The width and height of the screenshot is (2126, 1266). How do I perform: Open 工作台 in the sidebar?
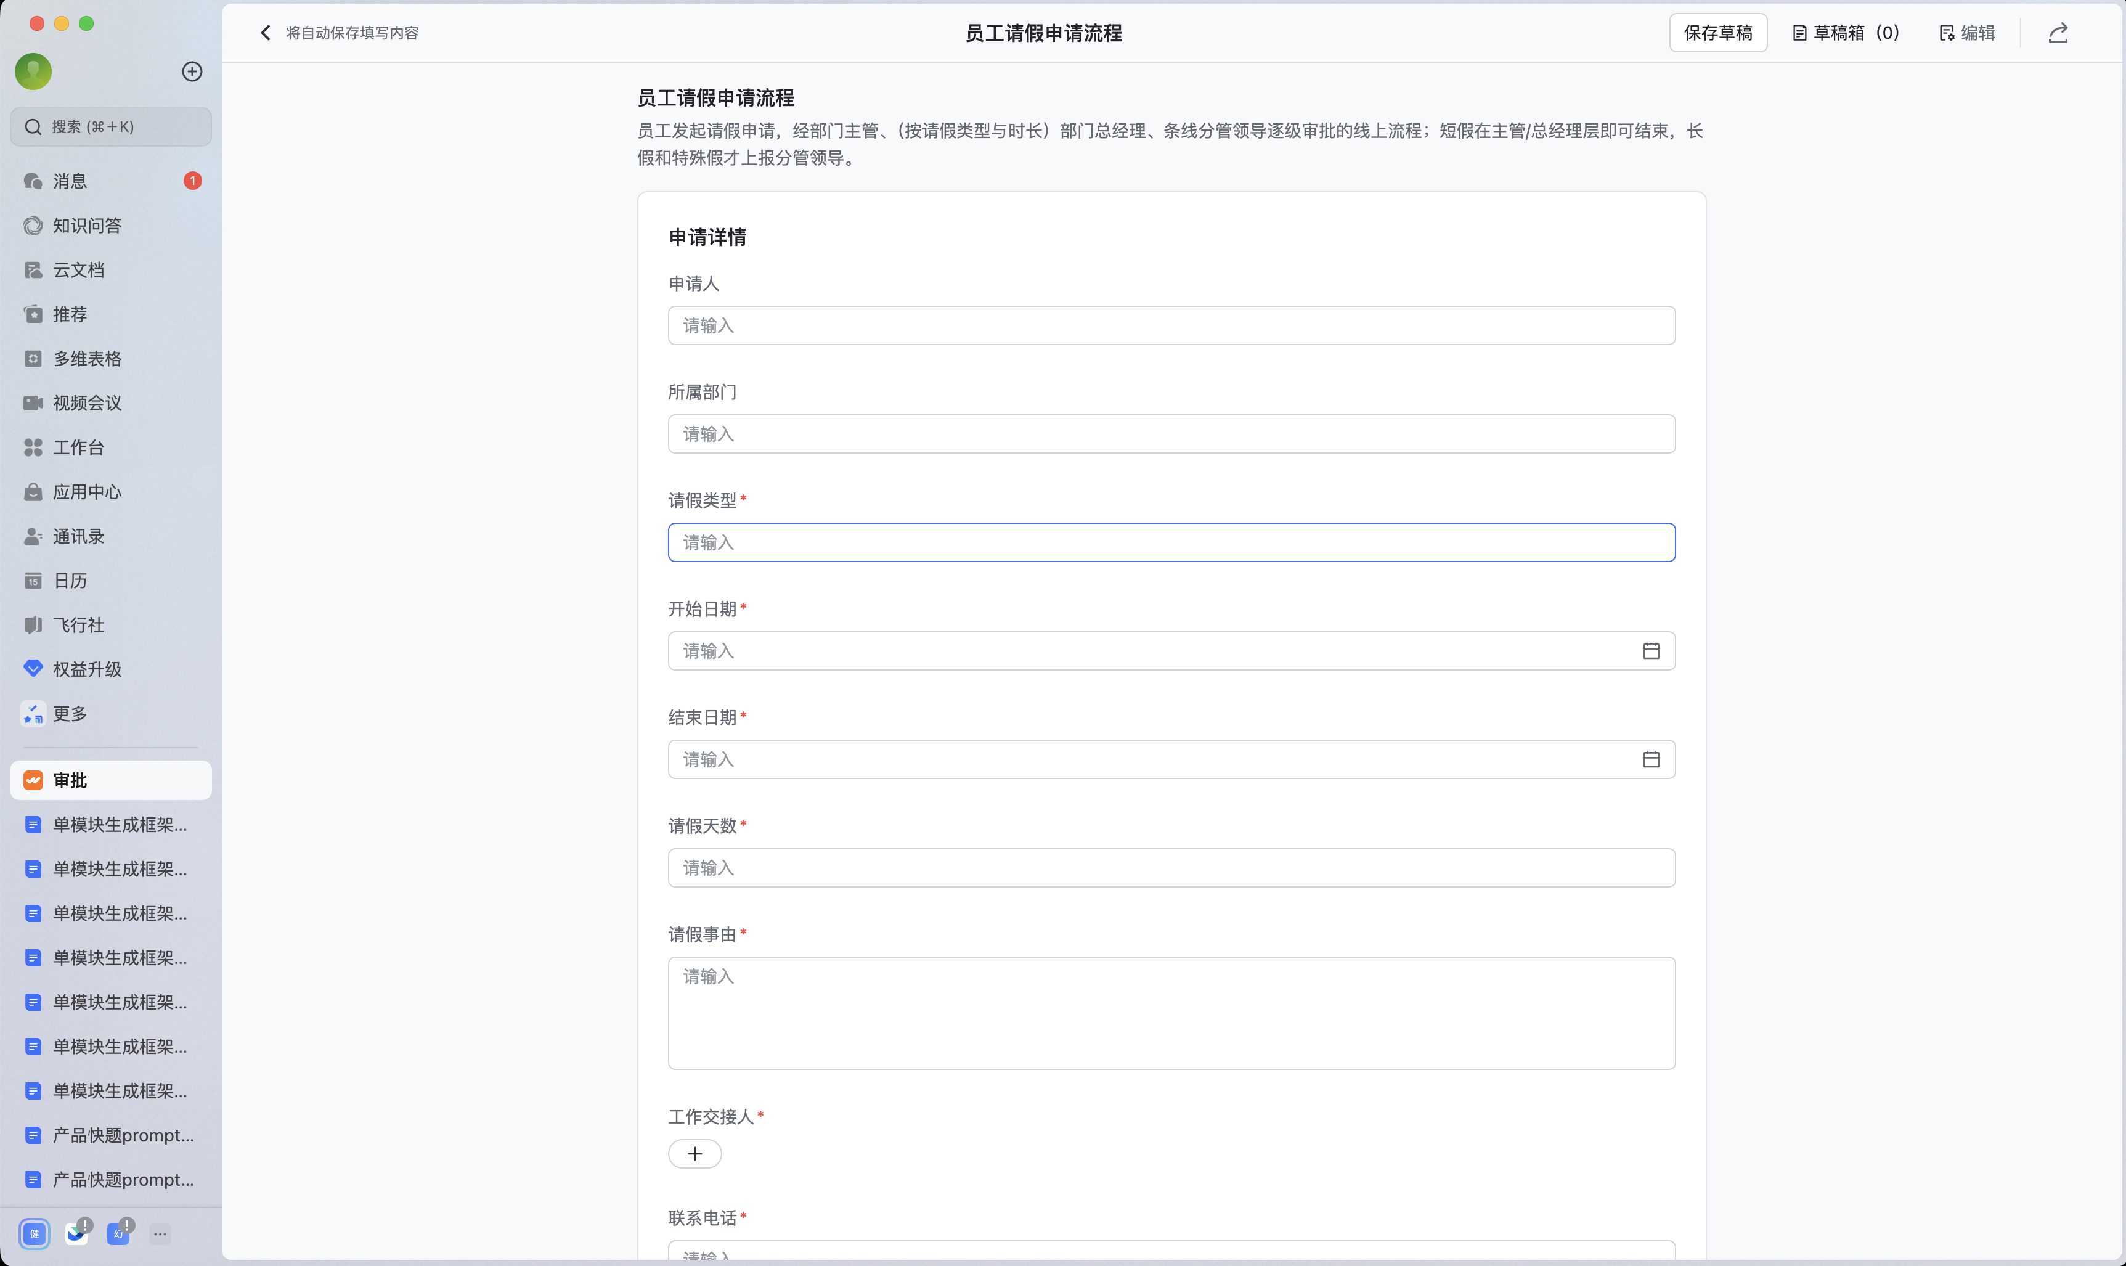pos(111,447)
